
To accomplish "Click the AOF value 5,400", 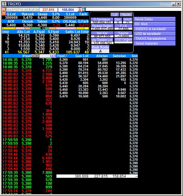I will (x=11, y=25).
